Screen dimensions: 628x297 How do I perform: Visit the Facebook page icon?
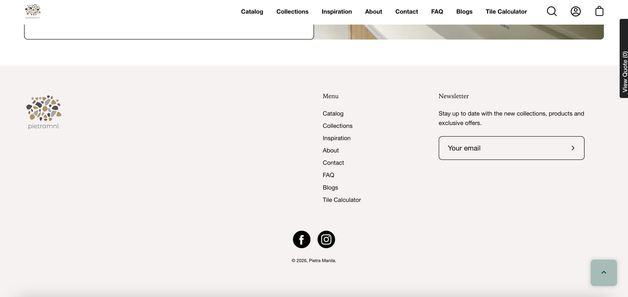tap(301, 239)
